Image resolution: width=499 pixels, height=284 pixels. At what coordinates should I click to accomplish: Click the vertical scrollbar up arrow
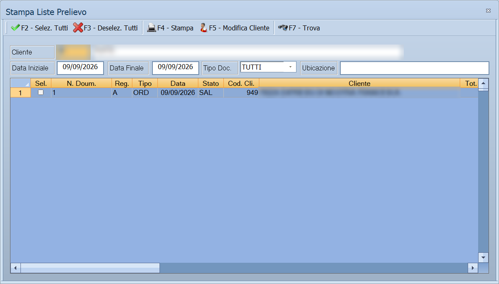[484, 83]
